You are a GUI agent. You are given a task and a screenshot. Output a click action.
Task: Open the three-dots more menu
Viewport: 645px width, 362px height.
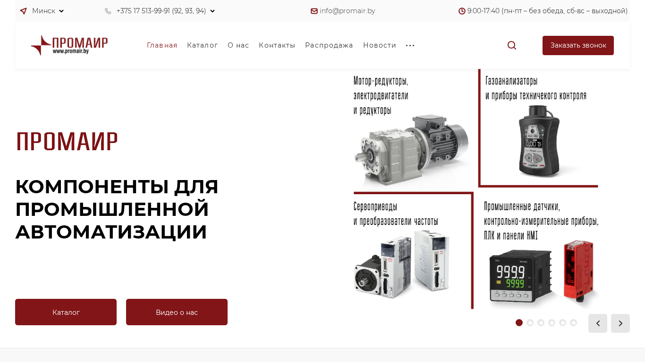(x=410, y=45)
